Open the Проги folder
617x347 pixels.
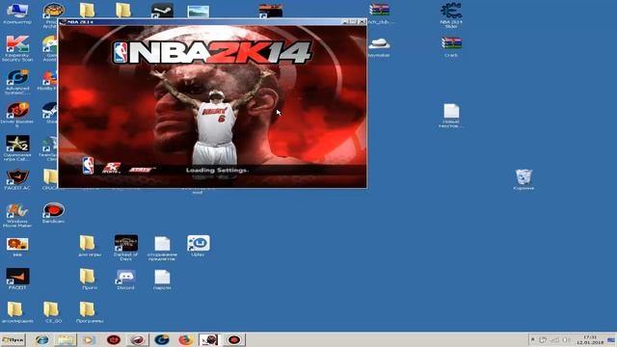(88, 279)
